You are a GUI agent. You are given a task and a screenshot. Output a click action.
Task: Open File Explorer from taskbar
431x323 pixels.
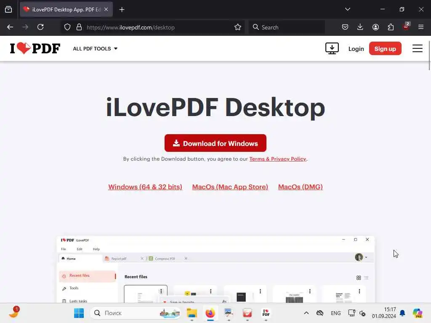(192, 313)
